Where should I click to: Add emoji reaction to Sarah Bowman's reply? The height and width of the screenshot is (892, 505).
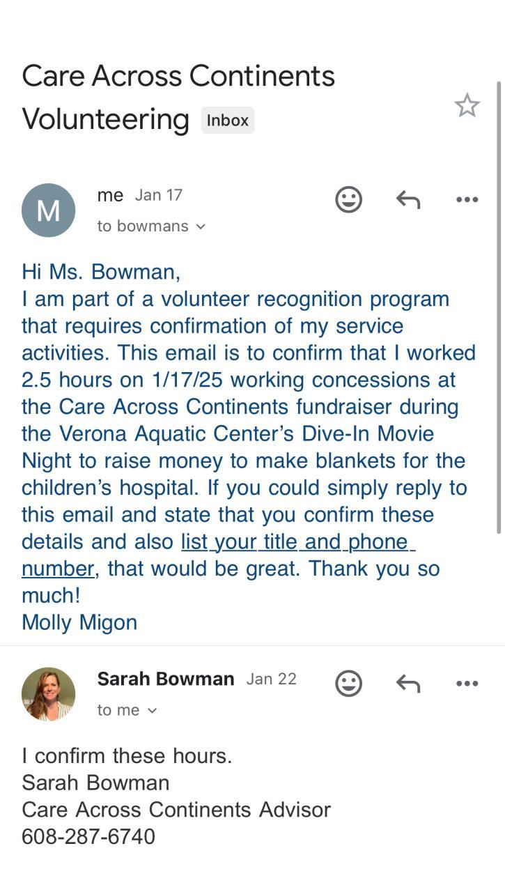348,683
